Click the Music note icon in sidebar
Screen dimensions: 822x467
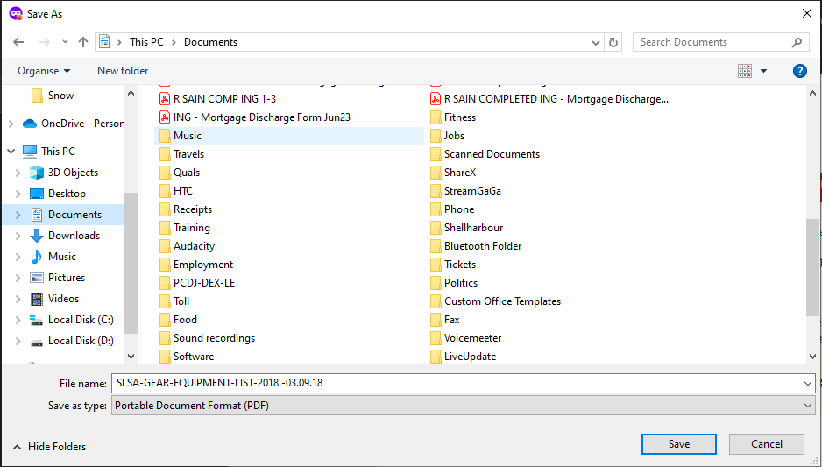point(37,257)
